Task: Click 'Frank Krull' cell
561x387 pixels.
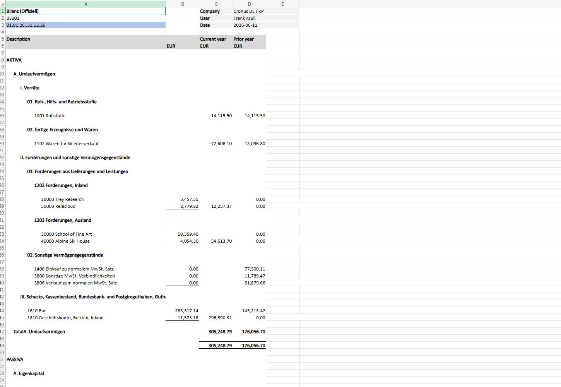Action: click(x=249, y=18)
